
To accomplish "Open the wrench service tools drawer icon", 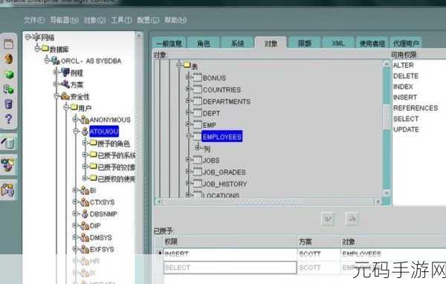I will tap(8, 190).
